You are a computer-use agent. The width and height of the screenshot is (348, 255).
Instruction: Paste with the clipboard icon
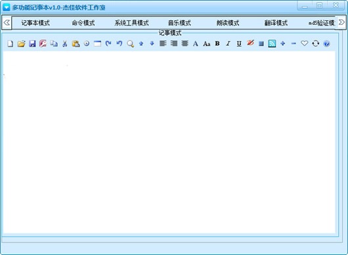[76, 44]
